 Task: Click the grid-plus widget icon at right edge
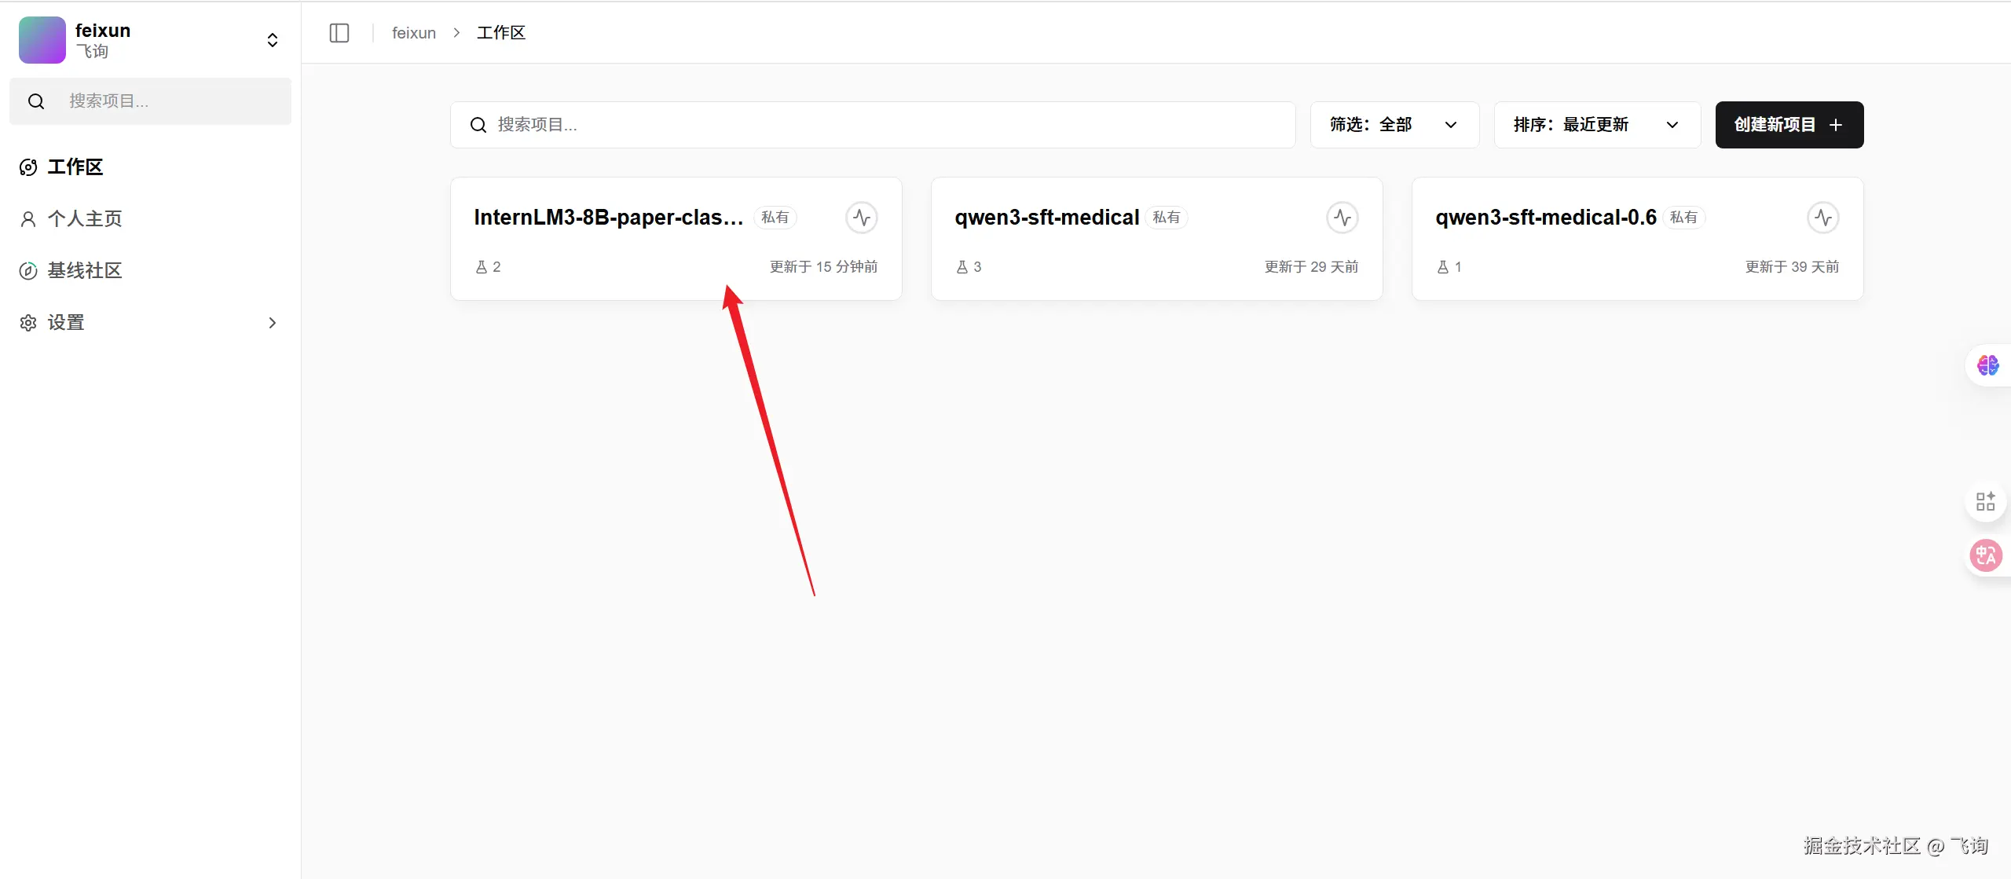pyautogui.click(x=1986, y=501)
